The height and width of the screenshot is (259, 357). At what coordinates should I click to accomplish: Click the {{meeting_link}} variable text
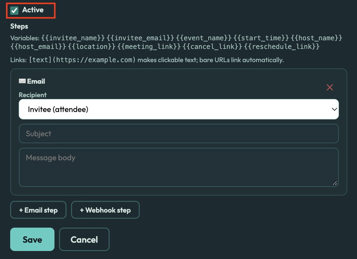[x=149, y=47]
